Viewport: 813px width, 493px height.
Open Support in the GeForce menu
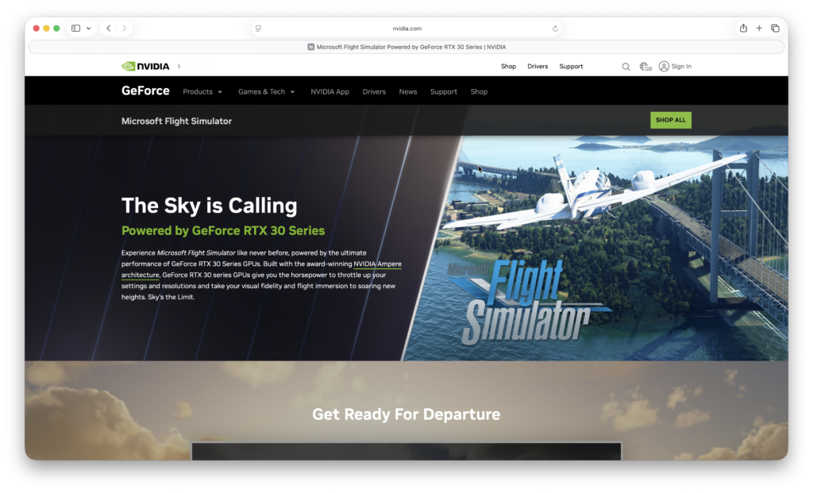pyautogui.click(x=443, y=92)
